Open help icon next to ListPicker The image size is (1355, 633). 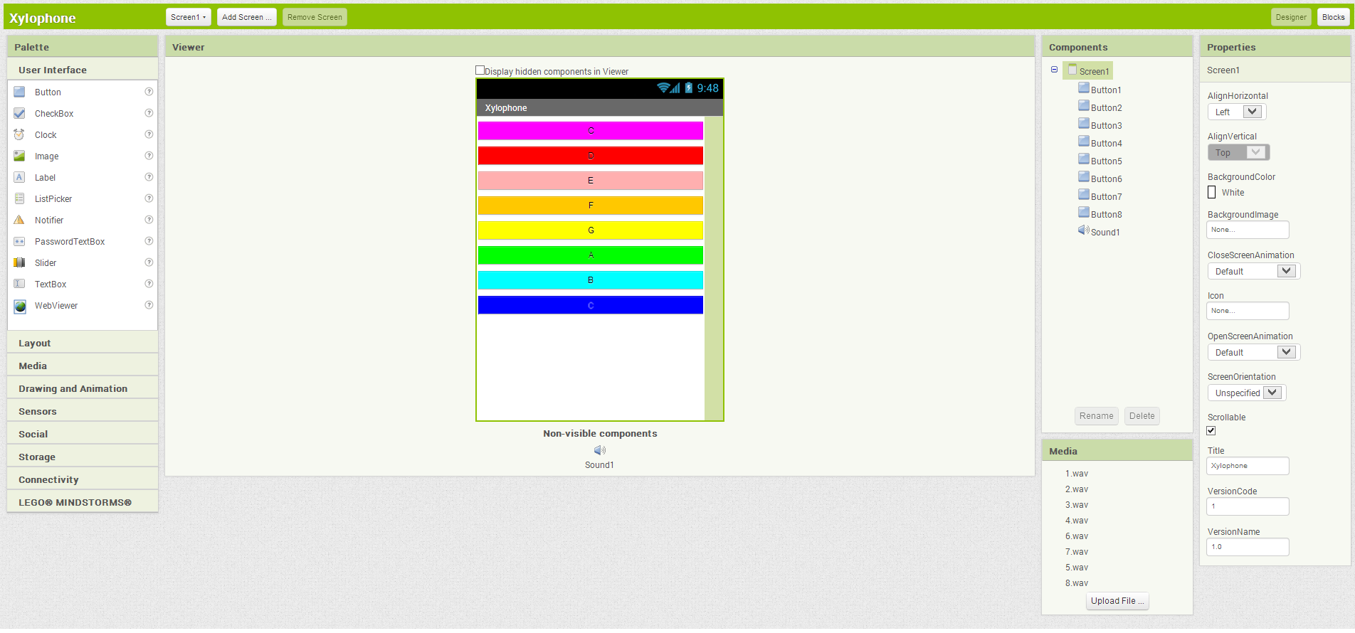point(149,198)
